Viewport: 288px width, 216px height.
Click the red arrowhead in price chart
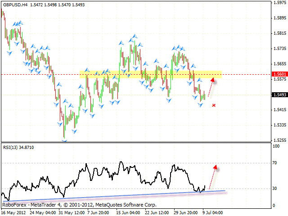coord(214,81)
